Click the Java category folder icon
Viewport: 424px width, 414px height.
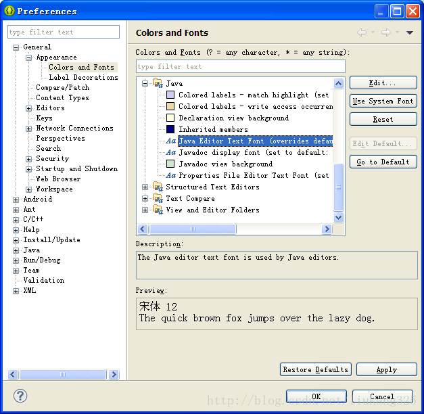pyautogui.click(x=158, y=83)
